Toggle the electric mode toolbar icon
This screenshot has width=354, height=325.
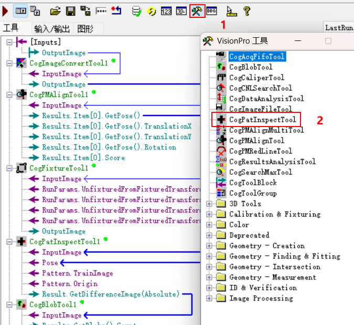20,11
